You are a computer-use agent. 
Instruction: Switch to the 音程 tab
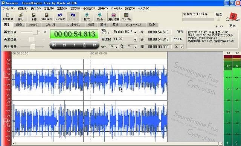(x=91, y=25)
